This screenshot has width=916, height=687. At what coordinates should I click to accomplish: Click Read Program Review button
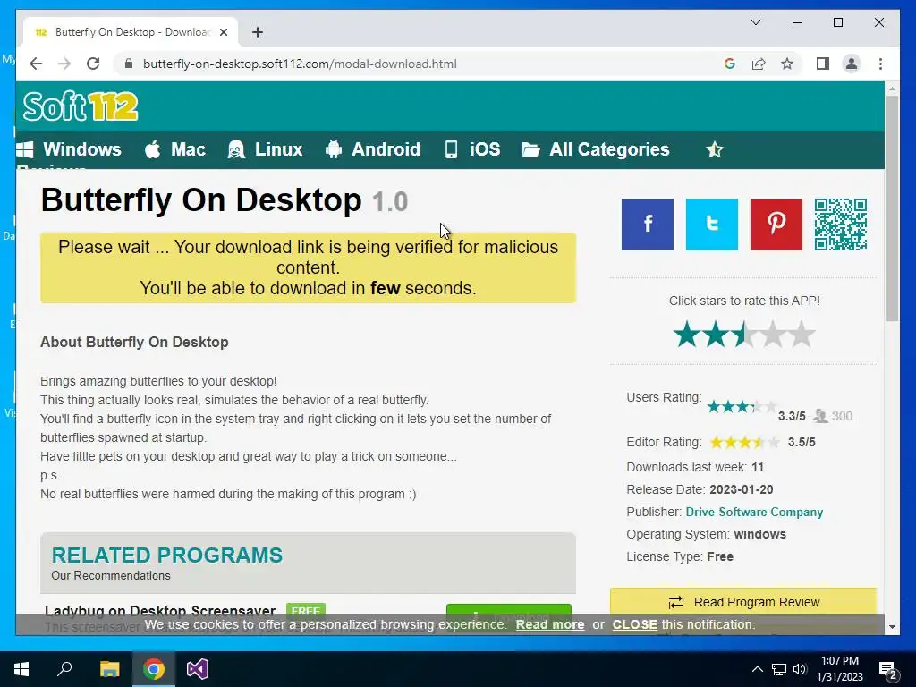point(743,602)
